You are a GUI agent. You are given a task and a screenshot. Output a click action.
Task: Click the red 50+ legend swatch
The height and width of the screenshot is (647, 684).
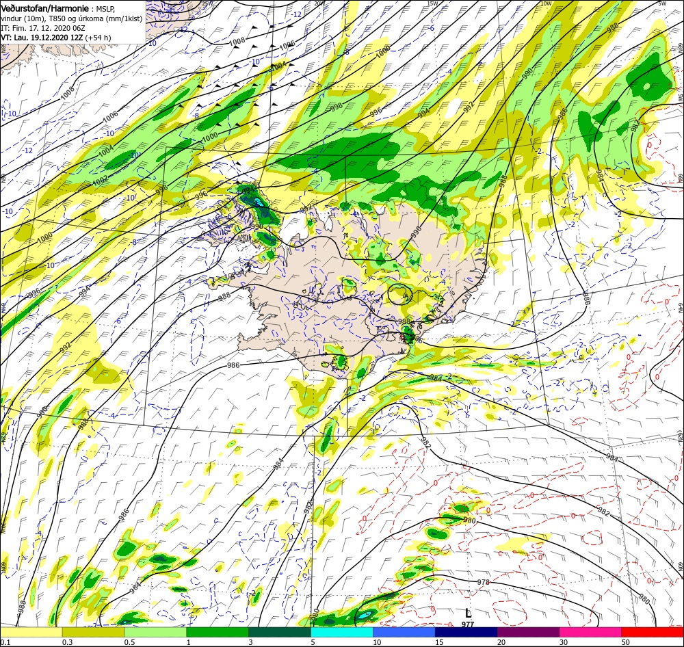pyautogui.click(x=653, y=632)
